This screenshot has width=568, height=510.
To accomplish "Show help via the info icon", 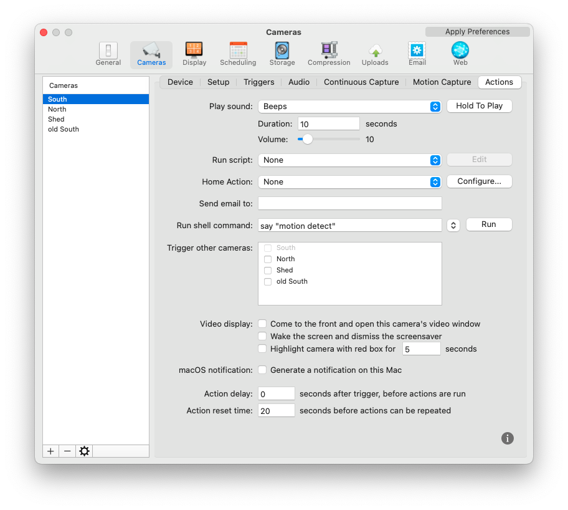I will pyautogui.click(x=507, y=438).
